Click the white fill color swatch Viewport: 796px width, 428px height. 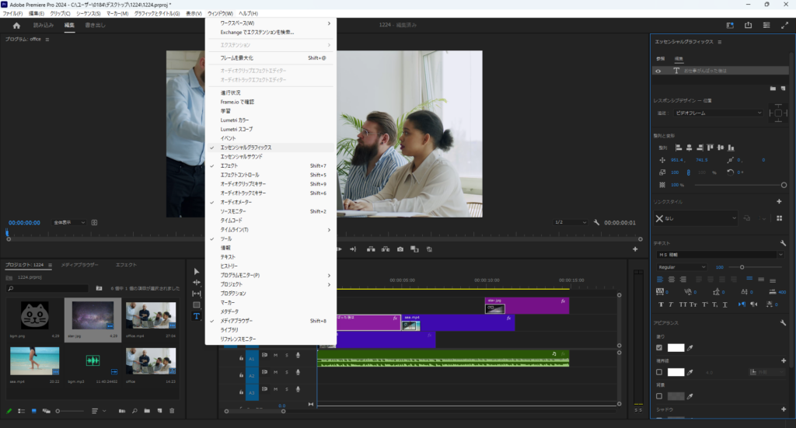click(x=676, y=348)
